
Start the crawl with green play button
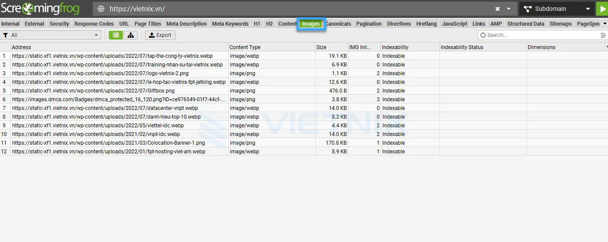coord(603,9)
